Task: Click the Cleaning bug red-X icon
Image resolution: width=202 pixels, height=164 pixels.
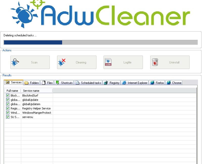Action: (x=62, y=62)
